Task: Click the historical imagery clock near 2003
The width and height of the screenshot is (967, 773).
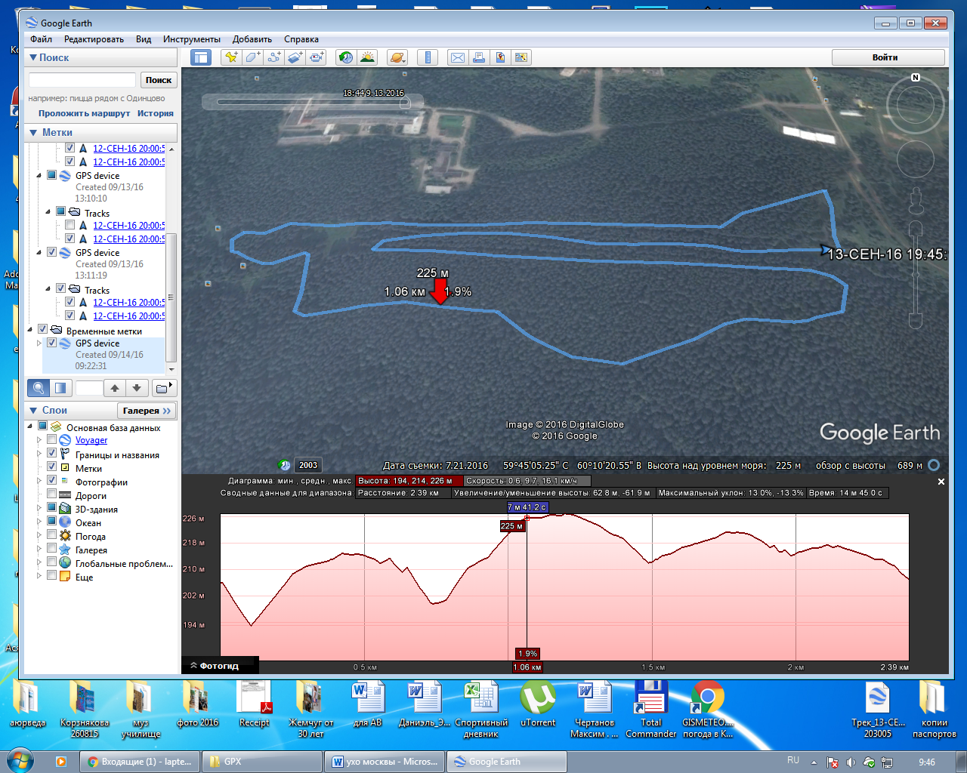Action: pyautogui.click(x=285, y=465)
